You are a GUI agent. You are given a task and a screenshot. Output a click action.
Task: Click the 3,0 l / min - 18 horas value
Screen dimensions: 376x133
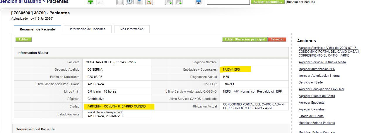click(x=102, y=91)
